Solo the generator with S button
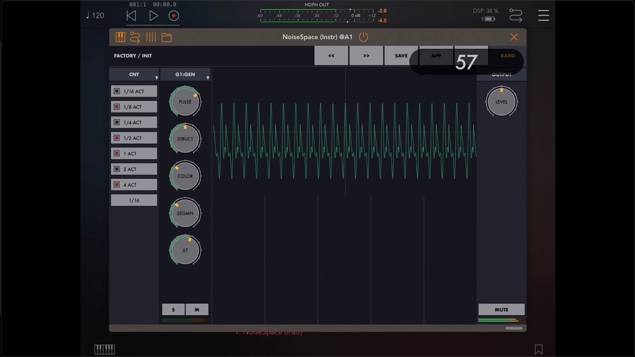Screen dimensions: 635x357 pyautogui.click(x=173, y=309)
